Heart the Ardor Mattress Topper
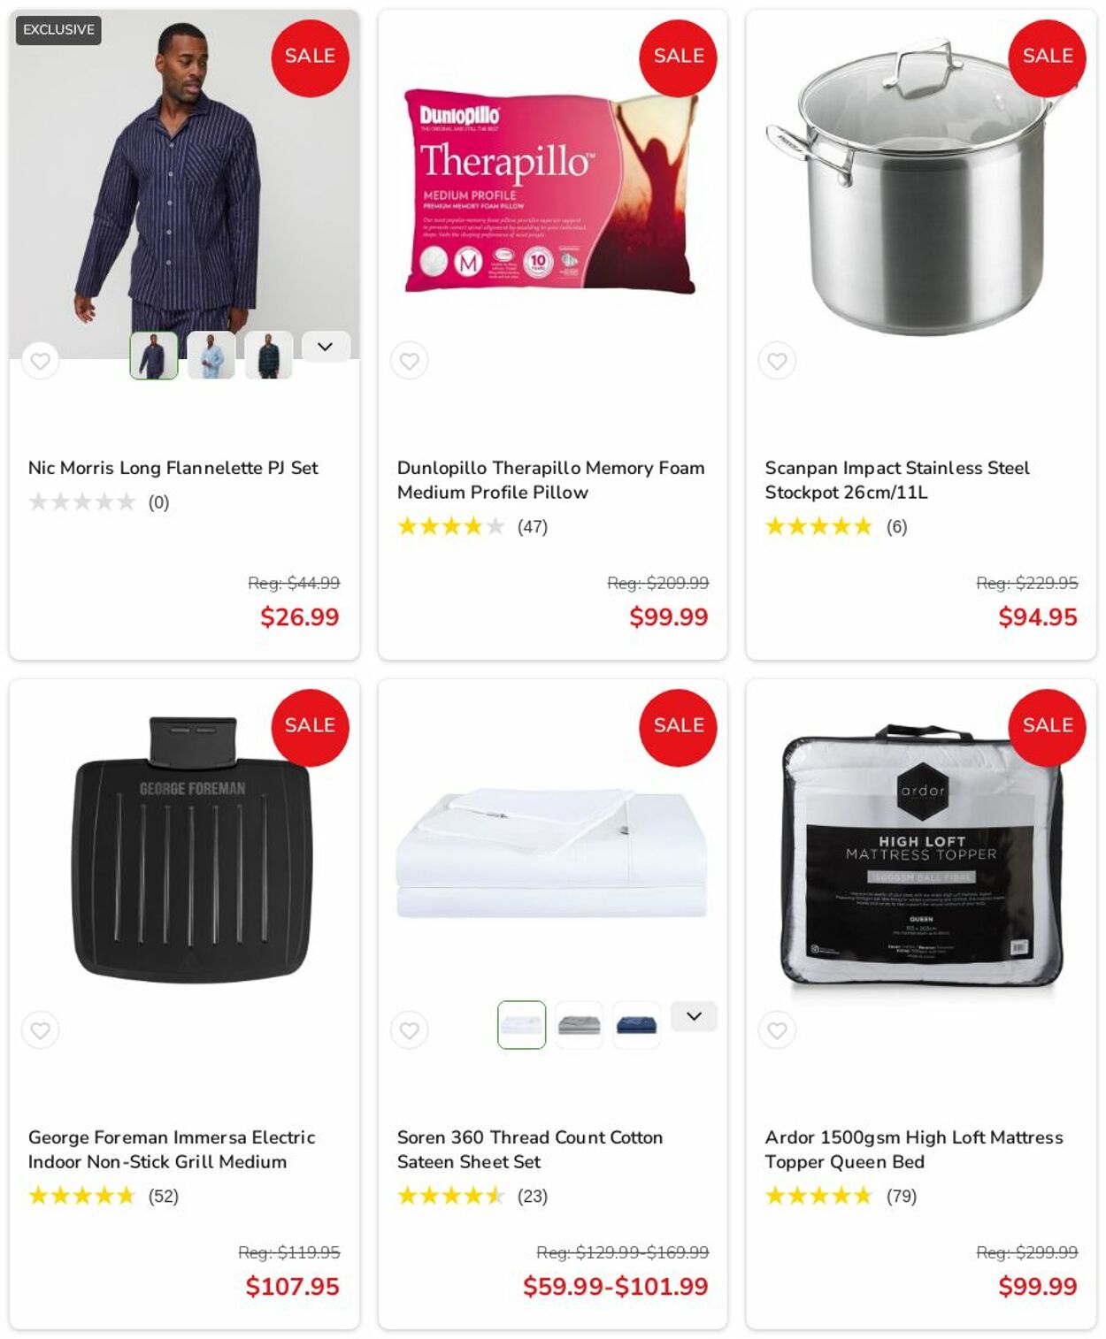Image resolution: width=1106 pixels, height=1339 pixels. (x=777, y=1030)
